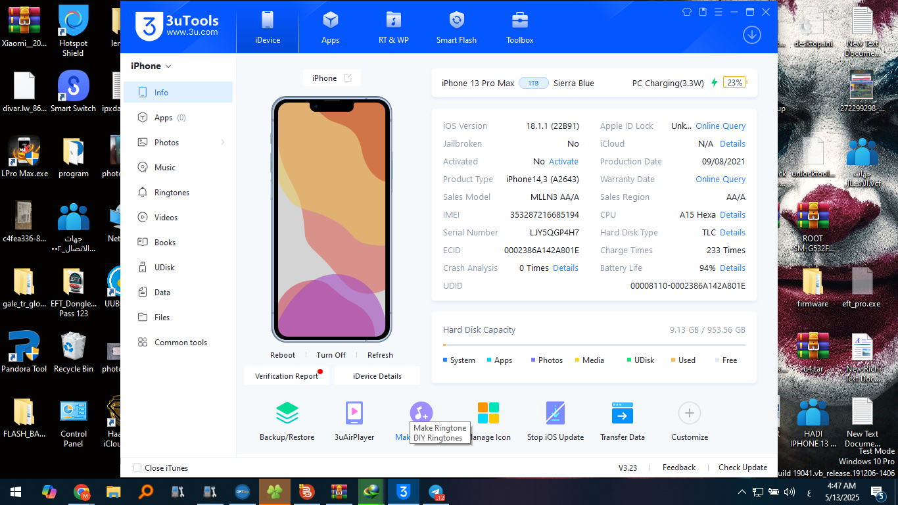898x505 pixels.
Task: Click the 23% battery indicator
Action: pos(734,83)
